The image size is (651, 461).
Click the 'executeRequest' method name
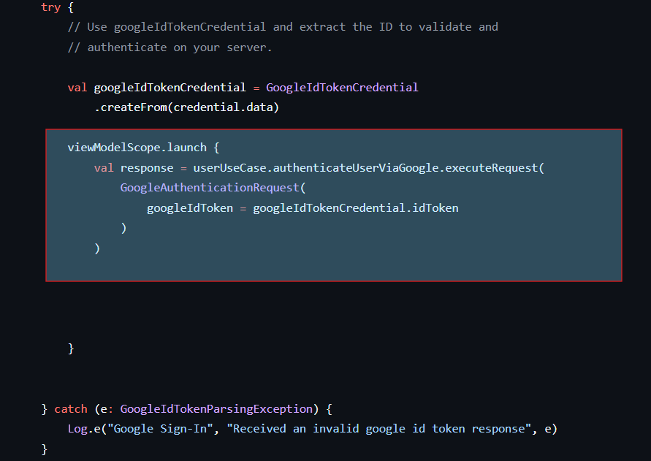[492, 168]
